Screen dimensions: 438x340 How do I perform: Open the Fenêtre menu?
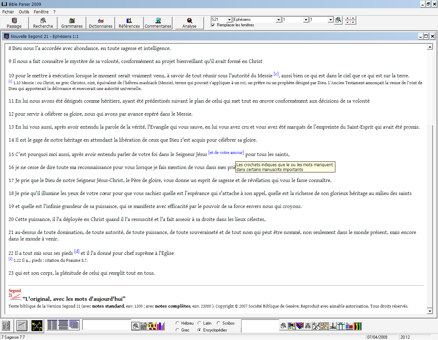point(41,12)
